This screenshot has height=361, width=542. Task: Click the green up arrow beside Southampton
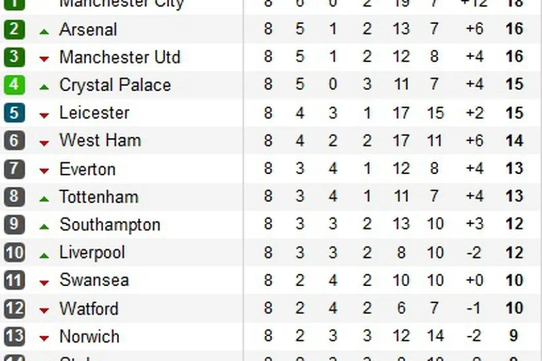click(x=44, y=227)
